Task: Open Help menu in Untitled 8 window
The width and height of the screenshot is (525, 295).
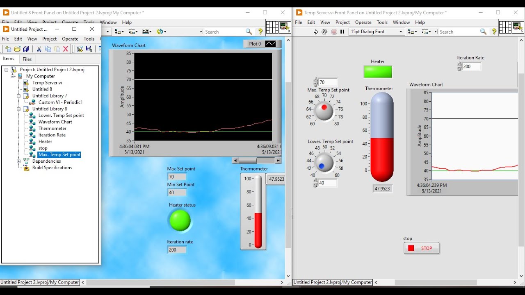Action: (127, 22)
